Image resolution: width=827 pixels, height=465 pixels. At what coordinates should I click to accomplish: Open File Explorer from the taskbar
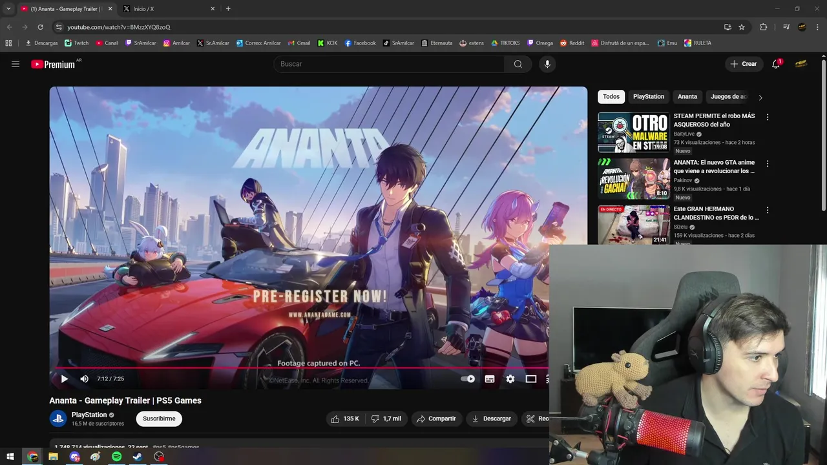[53, 457]
